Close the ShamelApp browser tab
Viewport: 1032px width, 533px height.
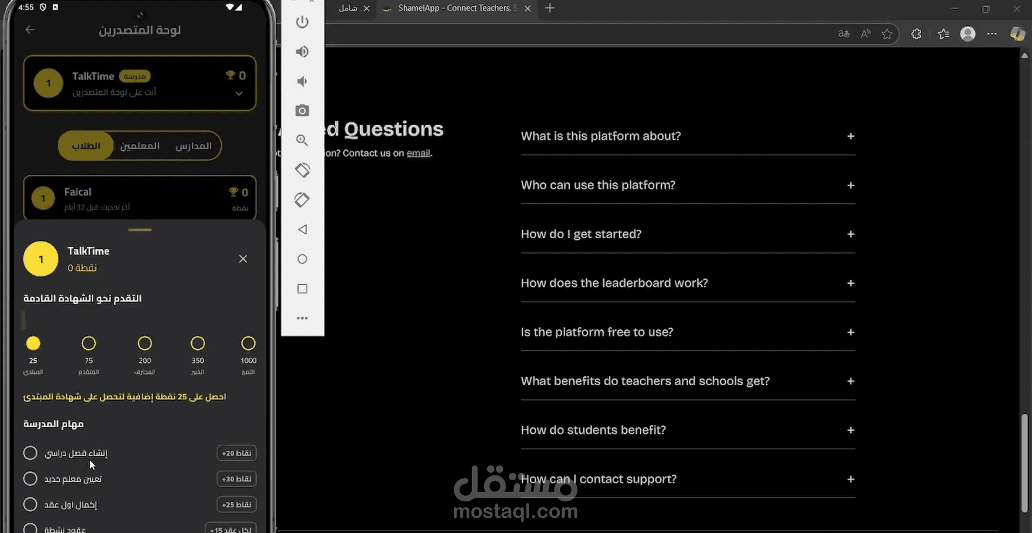click(528, 8)
